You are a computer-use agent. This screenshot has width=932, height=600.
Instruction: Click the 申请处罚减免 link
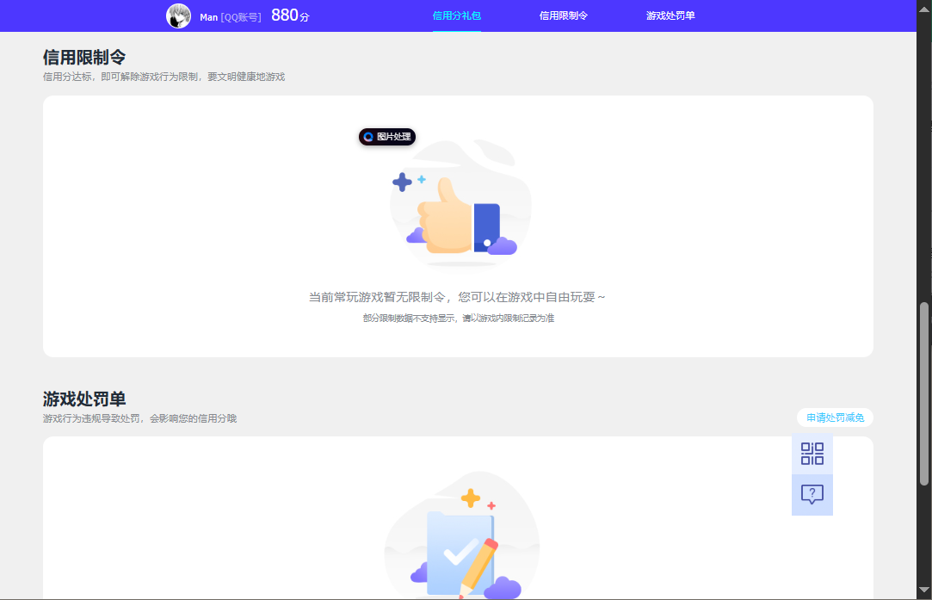click(835, 418)
